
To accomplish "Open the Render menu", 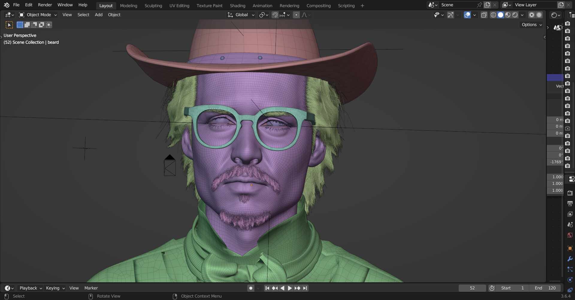I will coord(45,5).
